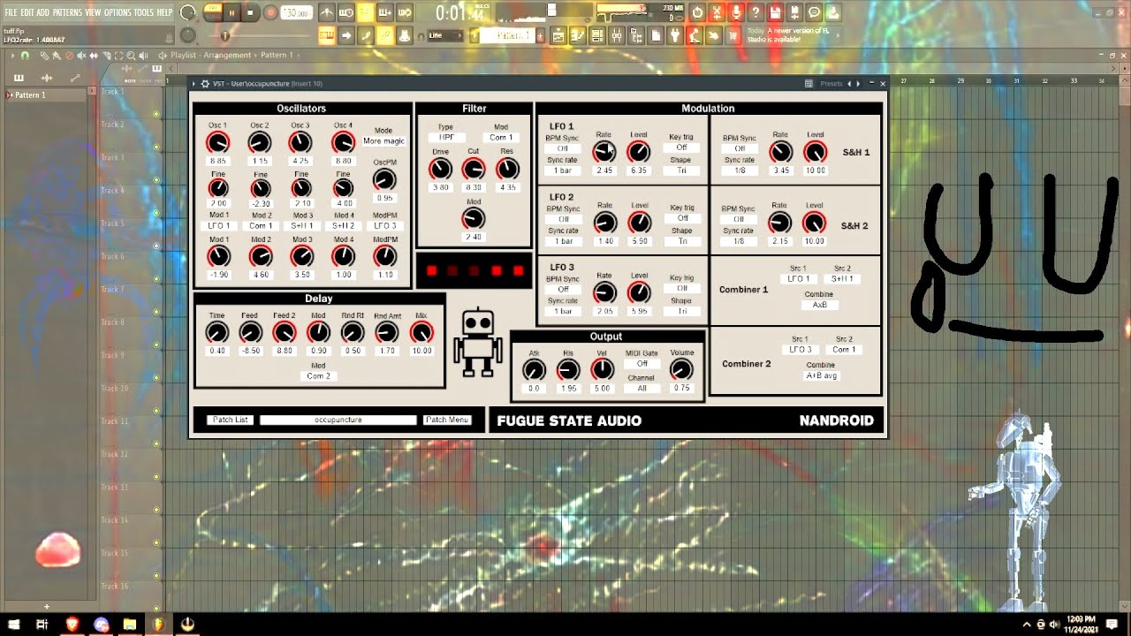Toggle LFO 3 BPM Sync Off
This screenshot has height=636, width=1131.
tap(563, 290)
